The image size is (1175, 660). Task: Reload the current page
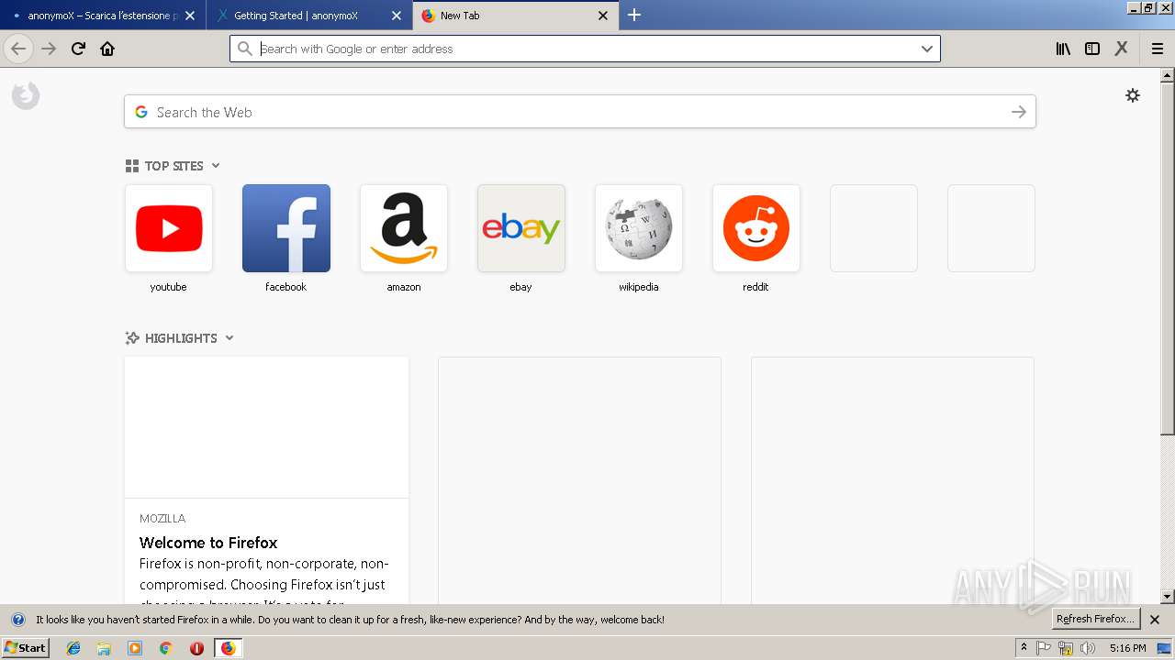pyautogui.click(x=78, y=49)
